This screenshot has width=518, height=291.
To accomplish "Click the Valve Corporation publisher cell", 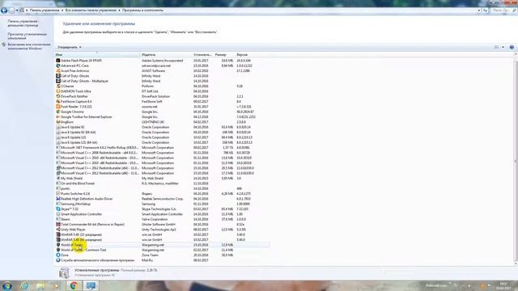I will (155, 219).
